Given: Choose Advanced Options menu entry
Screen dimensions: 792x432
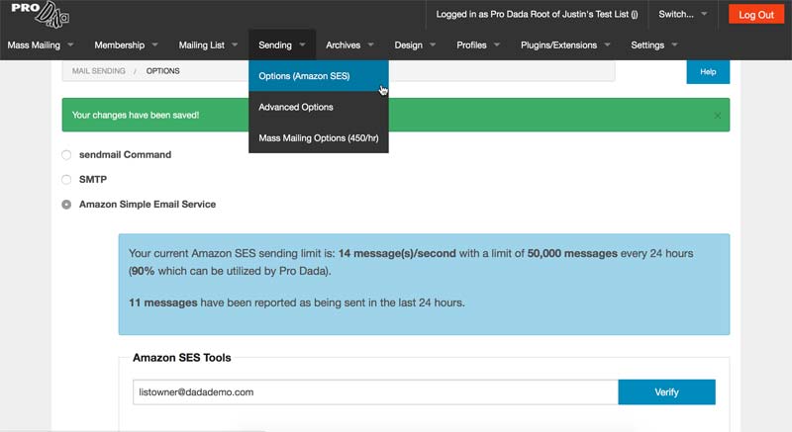Looking at the screenshot, I should 318,107.
